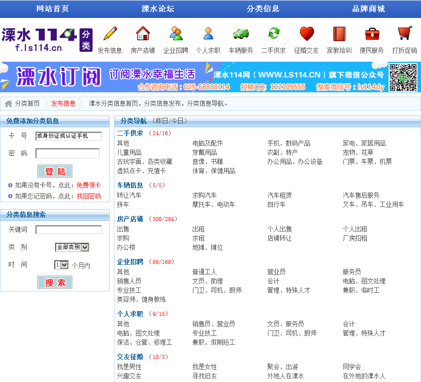Viewport: 421px width, 382px height.
Task: Click the 搜索 search button
Action: [x=55, y=282]
